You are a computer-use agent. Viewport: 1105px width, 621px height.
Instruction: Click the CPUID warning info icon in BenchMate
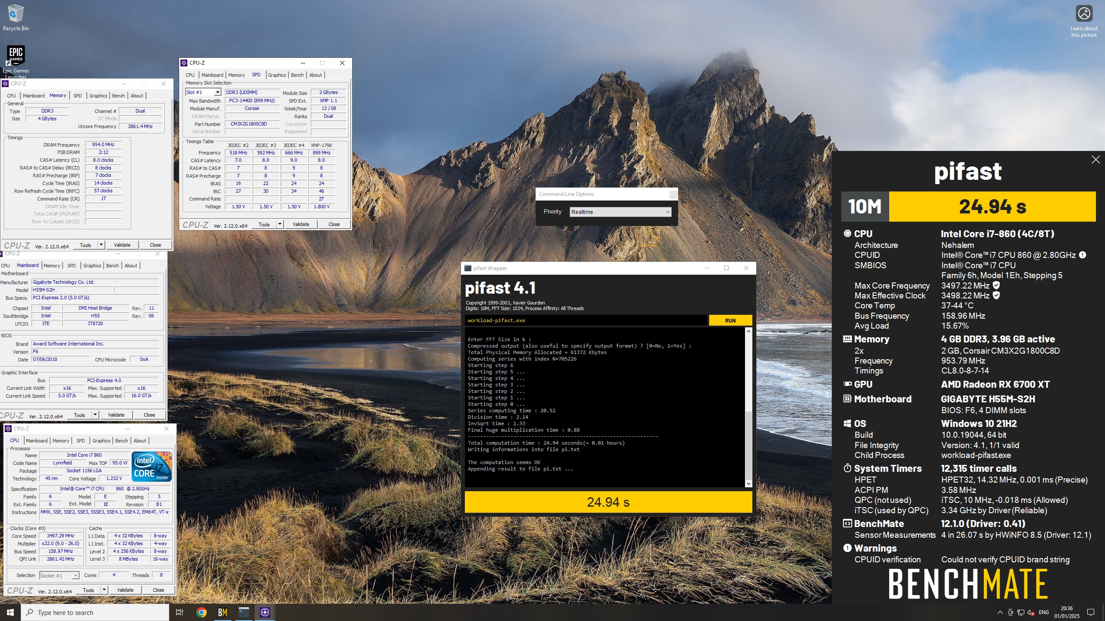(1083, 255)
